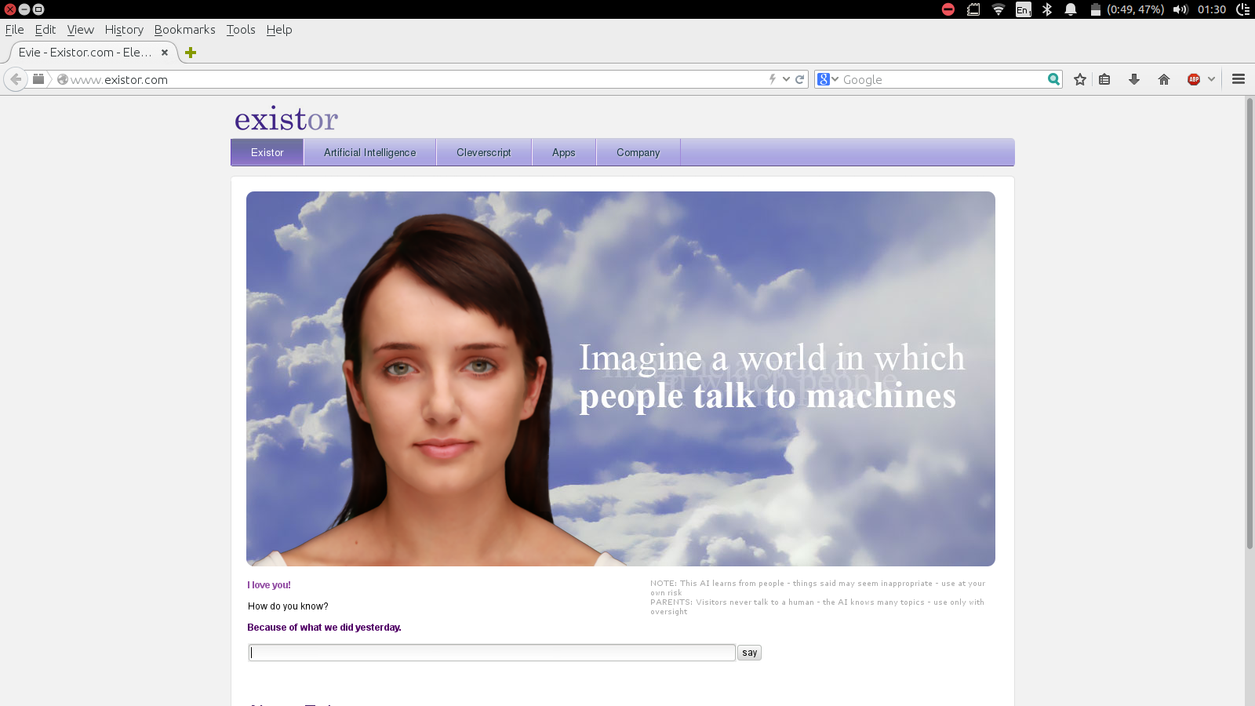The height and width of the screenshot is (706, 1255).
Task: Click the address bar showing www.existor.com
Action: [416, 79]
